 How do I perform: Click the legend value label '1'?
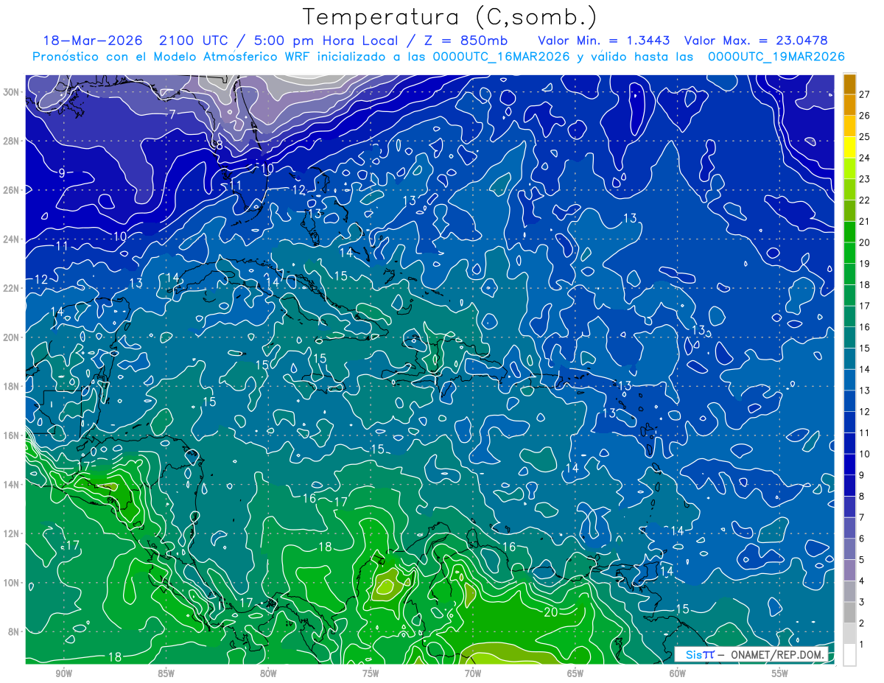coord(863,644)
